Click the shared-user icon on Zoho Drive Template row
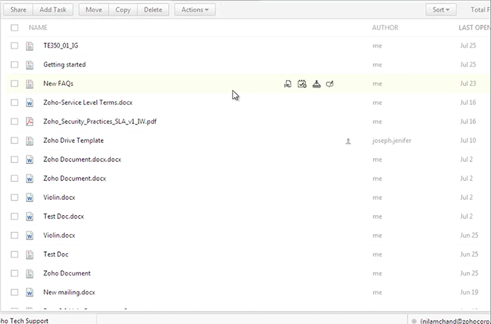The width and height of the screenshot is (491, 324). [x=348, y=141]
